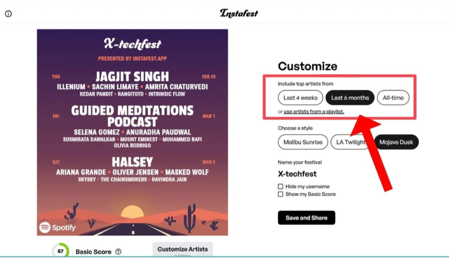Click the X-techfest title on the poster
Image resolution: width=449 pixels, height=262 pixels.
132,44
